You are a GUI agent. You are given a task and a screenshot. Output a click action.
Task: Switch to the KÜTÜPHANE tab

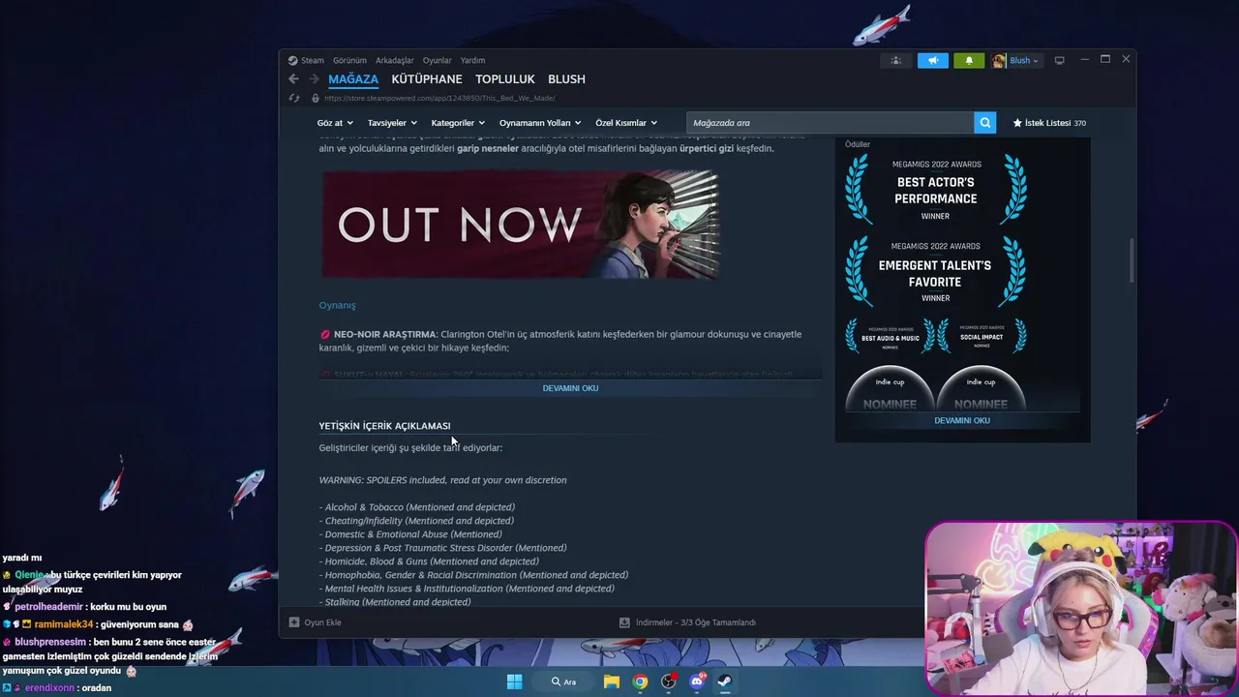tap(427, 79)
